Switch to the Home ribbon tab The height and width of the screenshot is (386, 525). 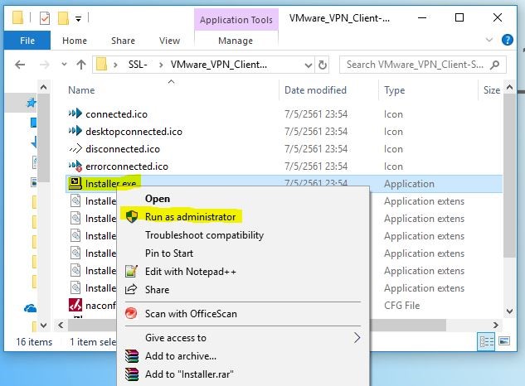[x=75, y=41]
